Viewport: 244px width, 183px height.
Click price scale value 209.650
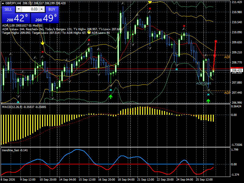(237, 42)
